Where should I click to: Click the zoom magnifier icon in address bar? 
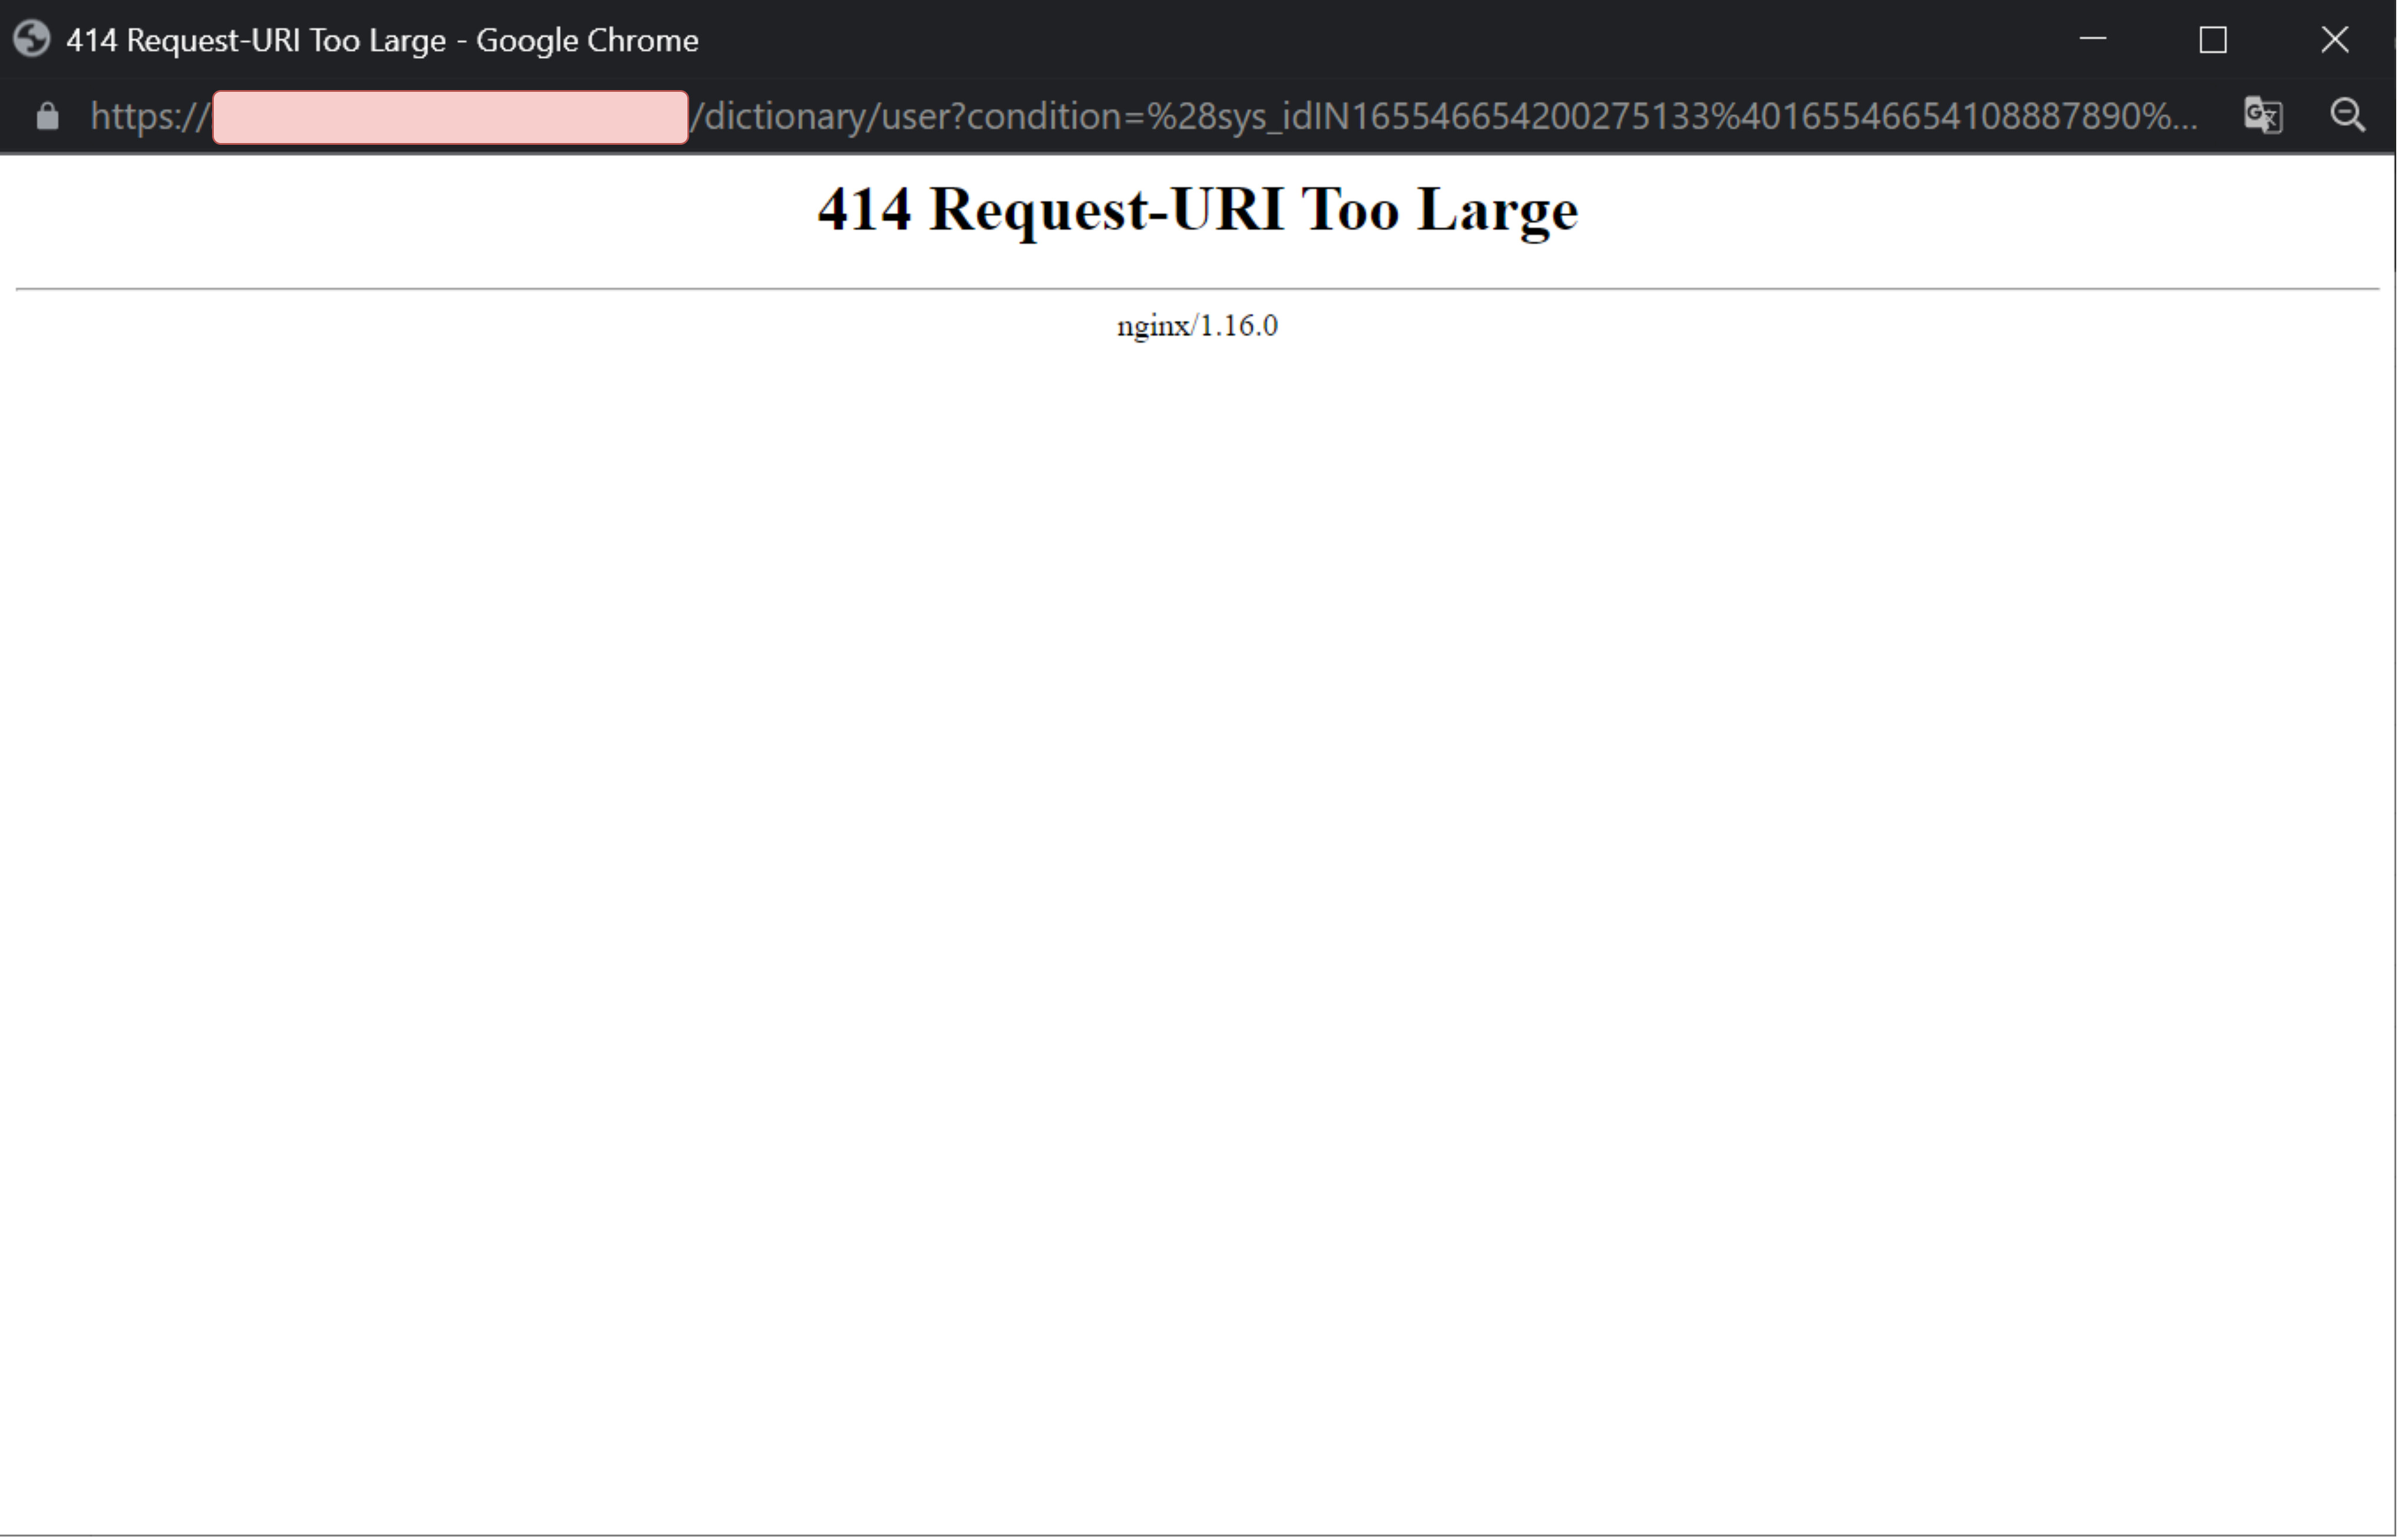(x=2347, y=116)
